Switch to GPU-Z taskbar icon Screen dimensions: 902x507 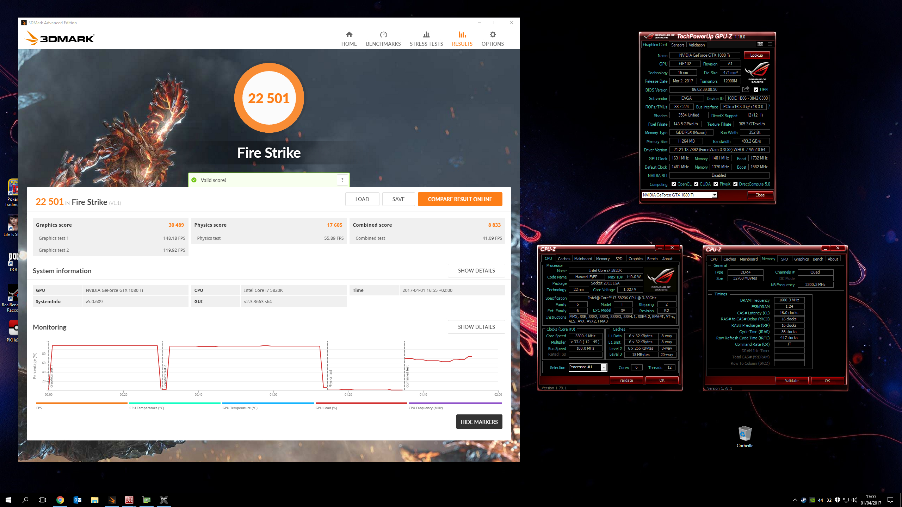(x=147, y=500)
